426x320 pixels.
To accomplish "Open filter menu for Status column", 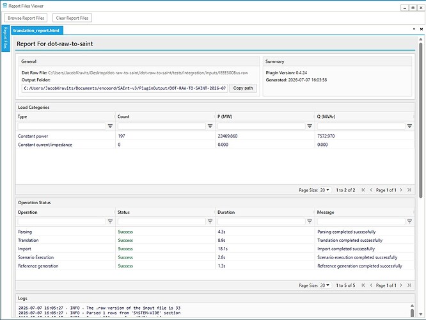I will (210, 221).
